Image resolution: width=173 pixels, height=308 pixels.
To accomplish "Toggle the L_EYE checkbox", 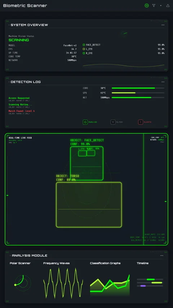I will tap(84, 49).
